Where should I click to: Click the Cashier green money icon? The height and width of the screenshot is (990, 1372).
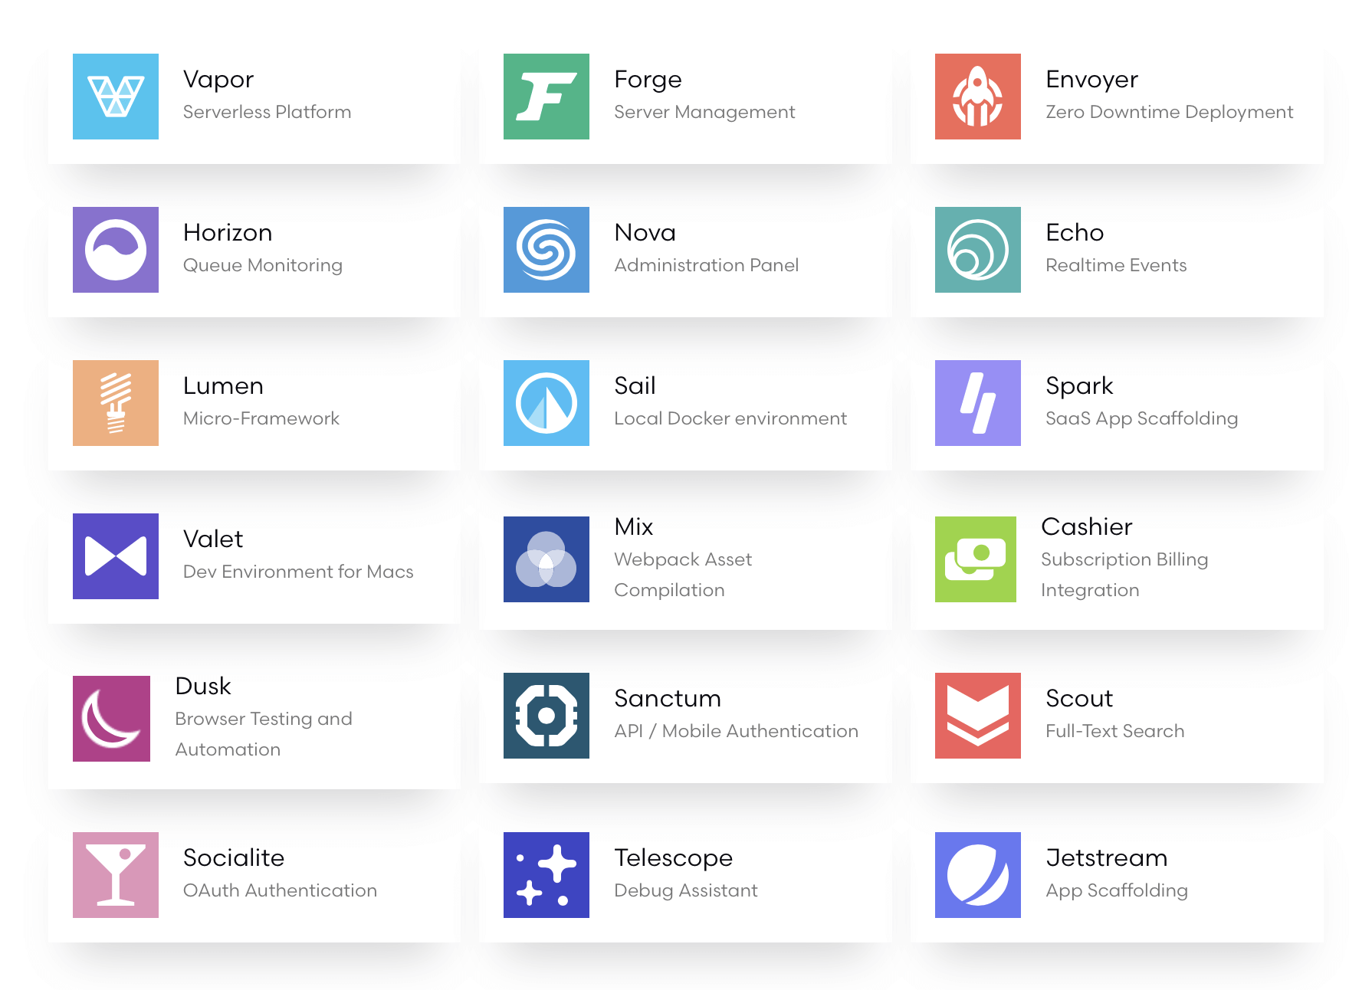(976, 559)
